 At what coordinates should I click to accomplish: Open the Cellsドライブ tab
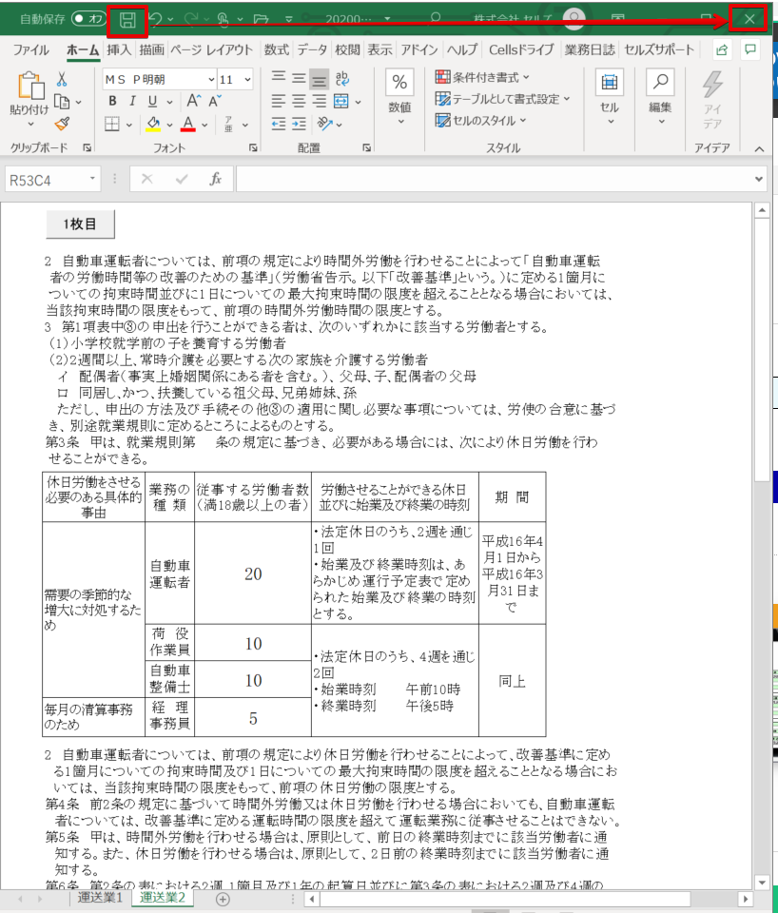pyautogui.click(x=521, y=50)
